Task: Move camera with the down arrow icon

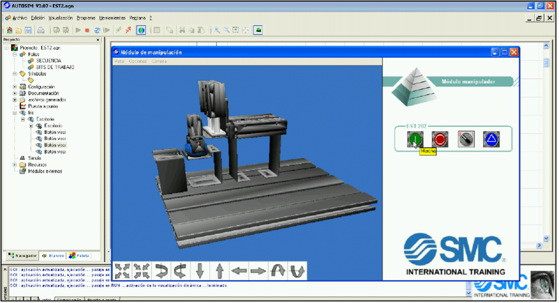Action: [200, 271]
